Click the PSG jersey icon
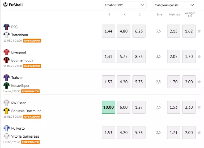The width and height of the screenshot is (204, 148). pos(6,27)
